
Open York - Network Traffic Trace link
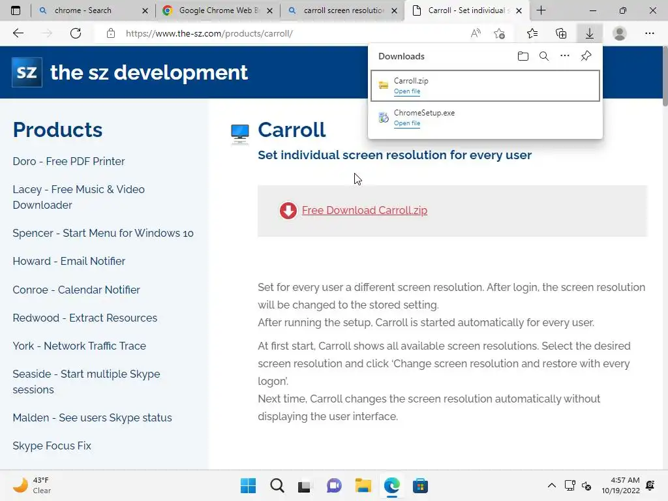[79, 346]
